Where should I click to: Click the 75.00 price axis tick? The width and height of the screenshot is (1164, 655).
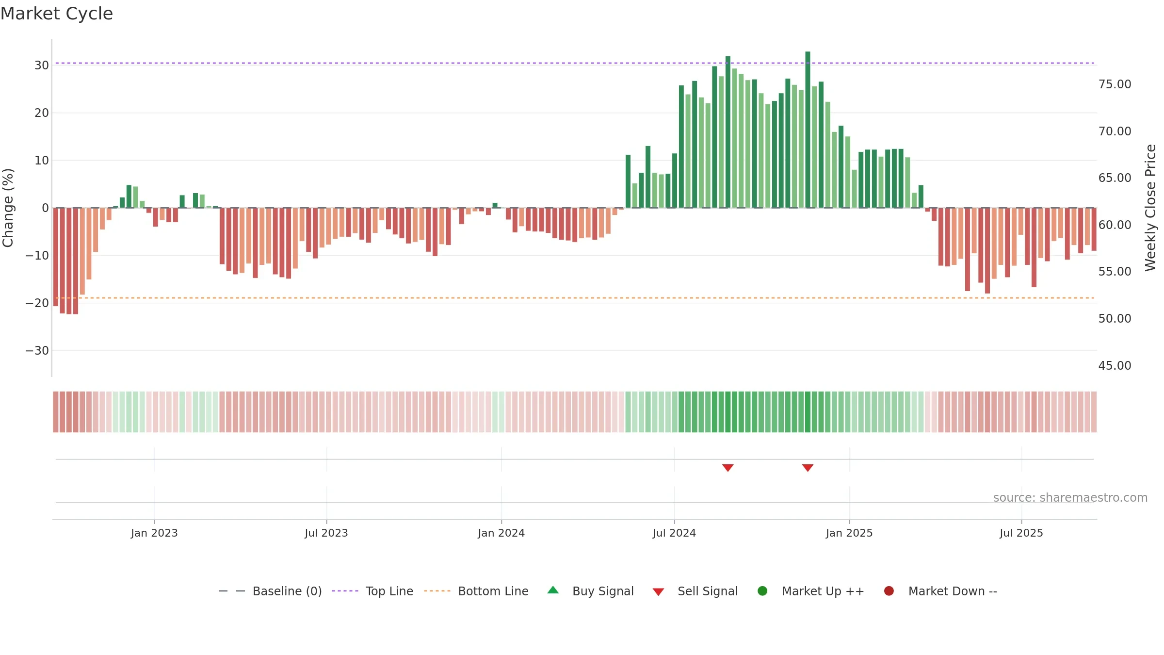click(x=1115, y=84)
